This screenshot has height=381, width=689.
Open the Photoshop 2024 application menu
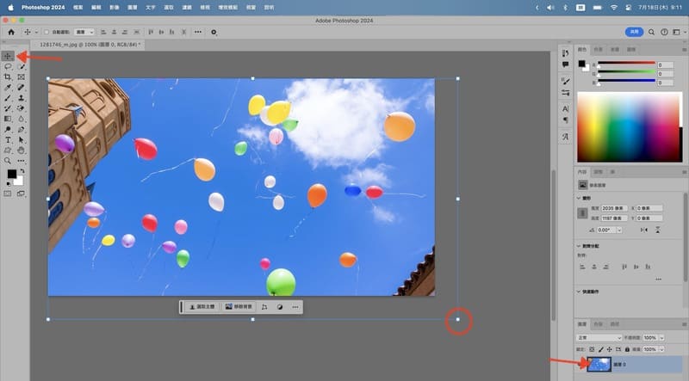[x=43, y=8]
